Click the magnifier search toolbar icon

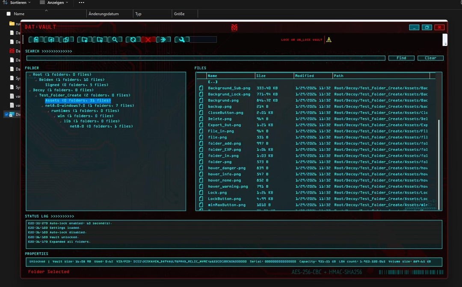pos(115,40)
